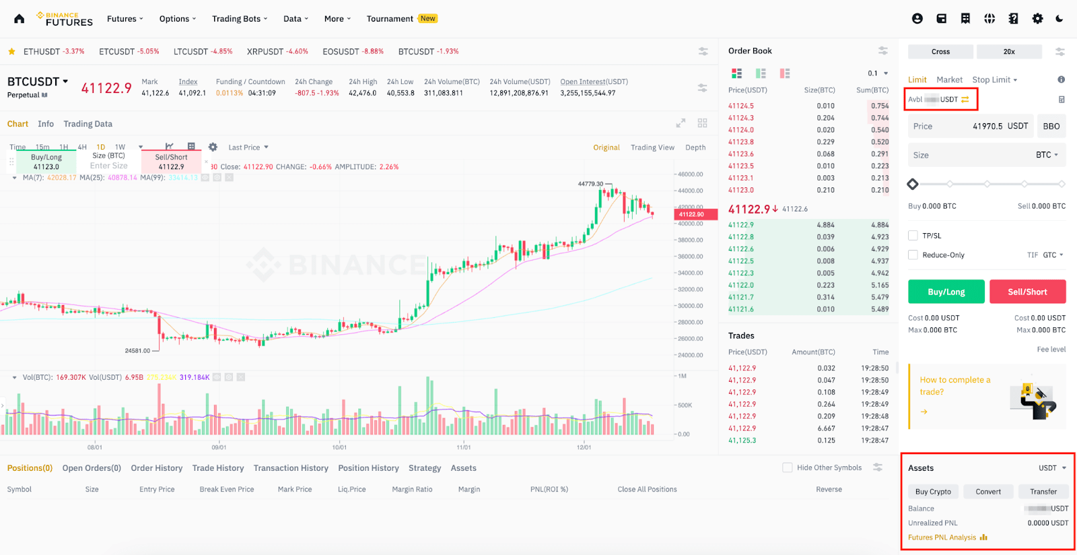Image resolution: width=1077 pixels, height=555 pixels.
Task: Switch to dark mode moon icon
Action: [1059, 19]
